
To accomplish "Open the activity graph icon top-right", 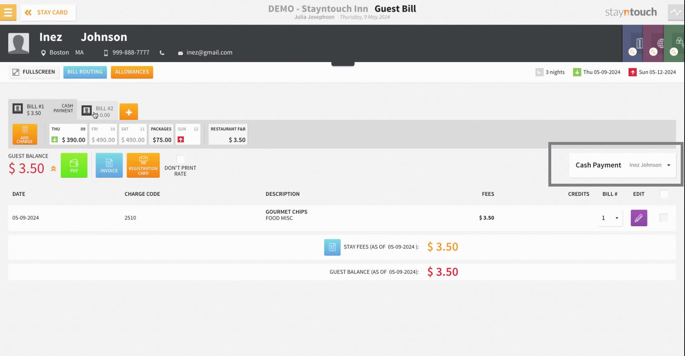I will pos(676,12).
